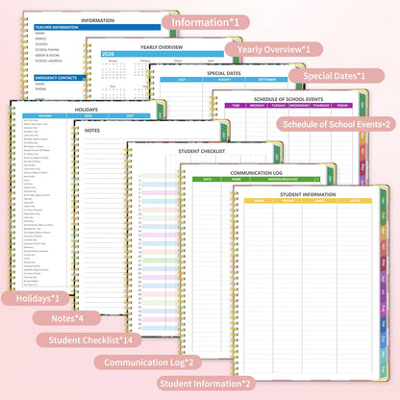
Task: Click the NOTES page heading
Action: [x=92, y=131]
